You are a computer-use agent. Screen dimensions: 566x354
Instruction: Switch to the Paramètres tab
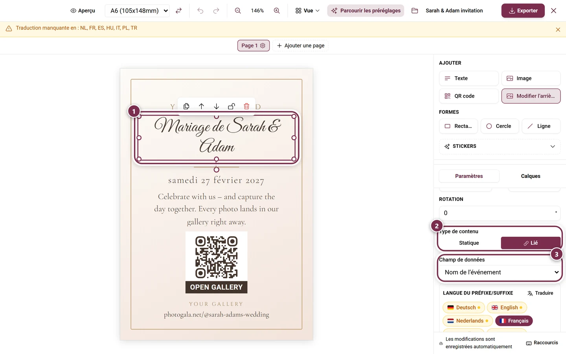pyautogui.click(x=469, y=176)
